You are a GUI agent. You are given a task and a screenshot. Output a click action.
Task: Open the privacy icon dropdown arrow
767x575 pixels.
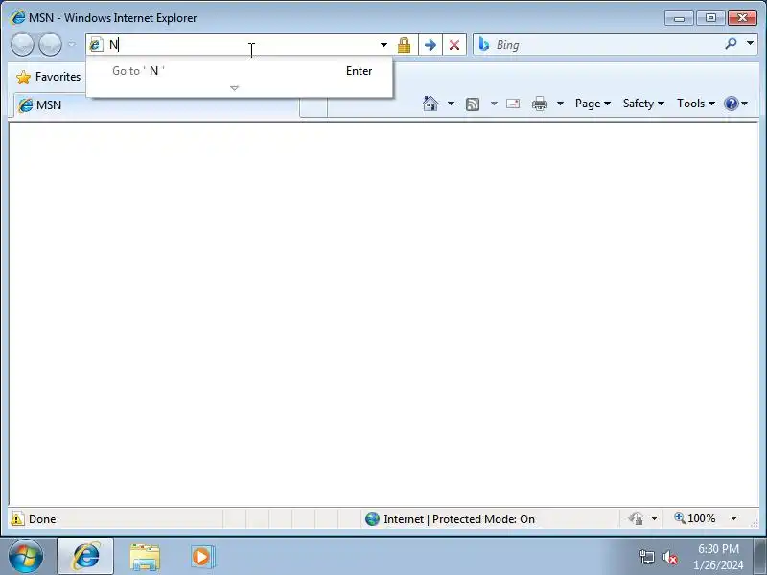pos(654,518)
